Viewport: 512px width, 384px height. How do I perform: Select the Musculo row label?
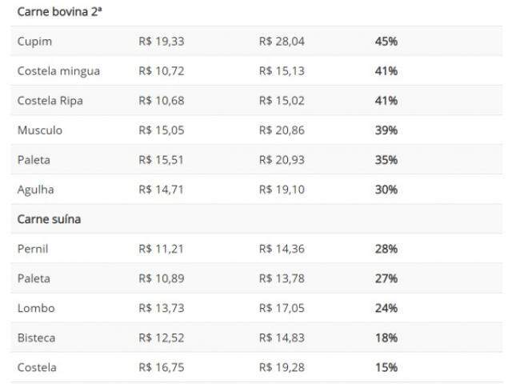[40, 130]
